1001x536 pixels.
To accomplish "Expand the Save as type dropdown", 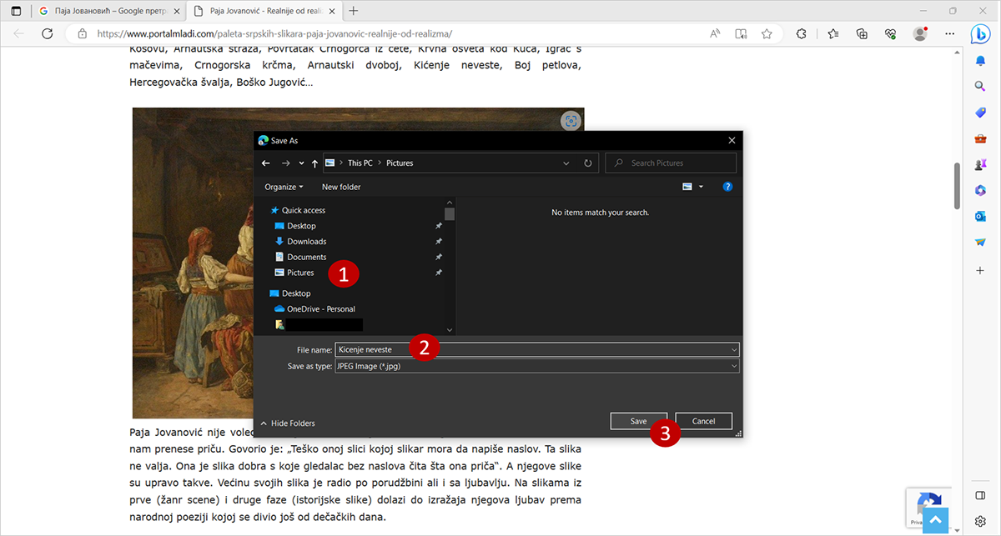I will [733, 366].
